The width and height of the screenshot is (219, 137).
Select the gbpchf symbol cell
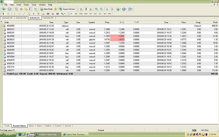pos(88,40)
